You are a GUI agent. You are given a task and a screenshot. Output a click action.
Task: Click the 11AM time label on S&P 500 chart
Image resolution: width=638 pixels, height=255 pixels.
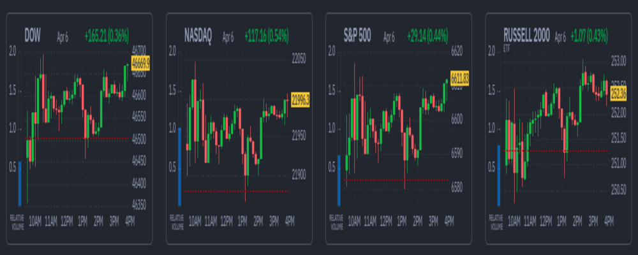pos(370,221)
